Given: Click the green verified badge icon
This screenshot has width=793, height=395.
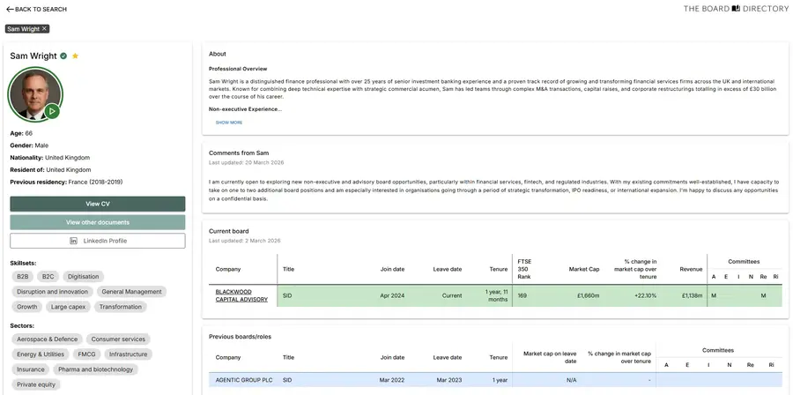Looking at the screenshot, I should [x=63, y=56].
